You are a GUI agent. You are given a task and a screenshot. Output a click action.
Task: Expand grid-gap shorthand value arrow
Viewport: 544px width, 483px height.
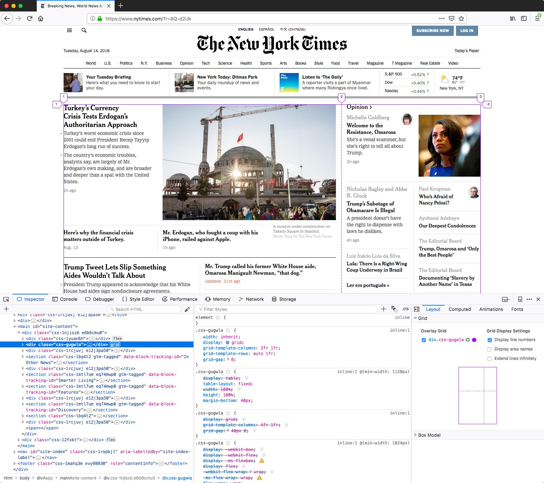[228, 359]
